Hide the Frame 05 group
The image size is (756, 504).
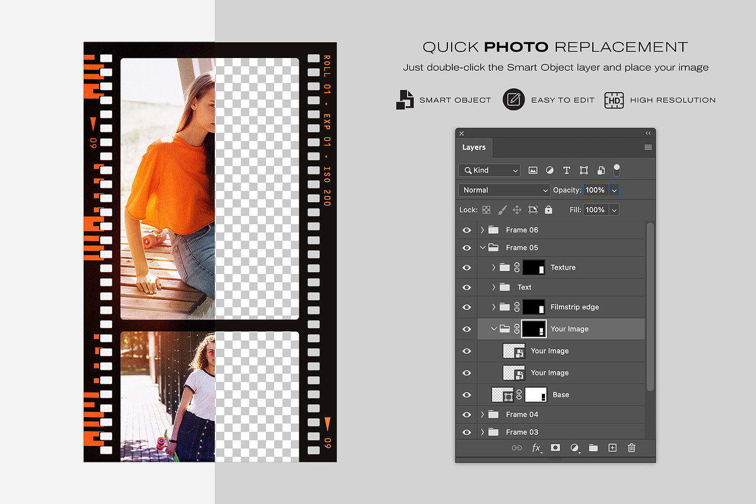click(x=467, y=248)
